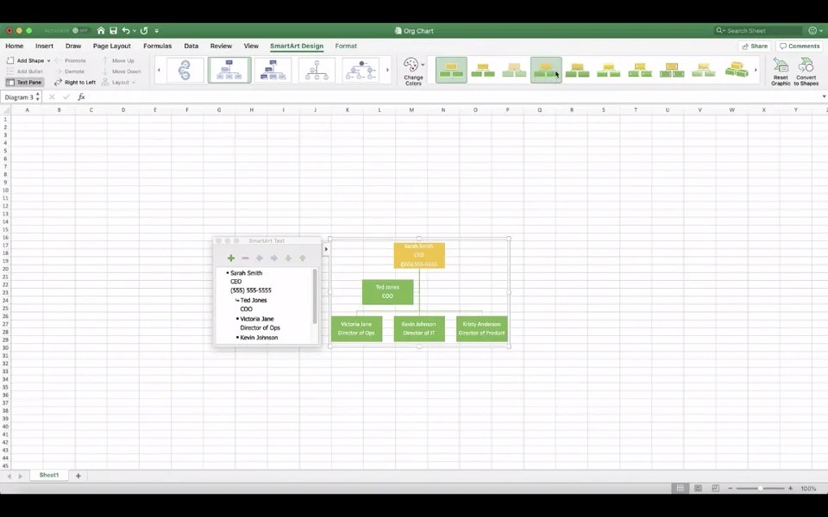Open Customize Quick Access Toolbar dropdown
This screenshot has height=517, width=828.
click(157, 31)
